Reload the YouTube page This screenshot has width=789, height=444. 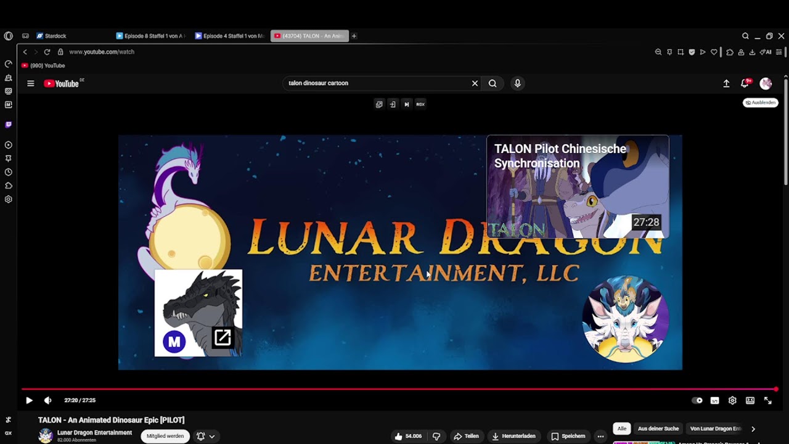click(x=47, y=52)
